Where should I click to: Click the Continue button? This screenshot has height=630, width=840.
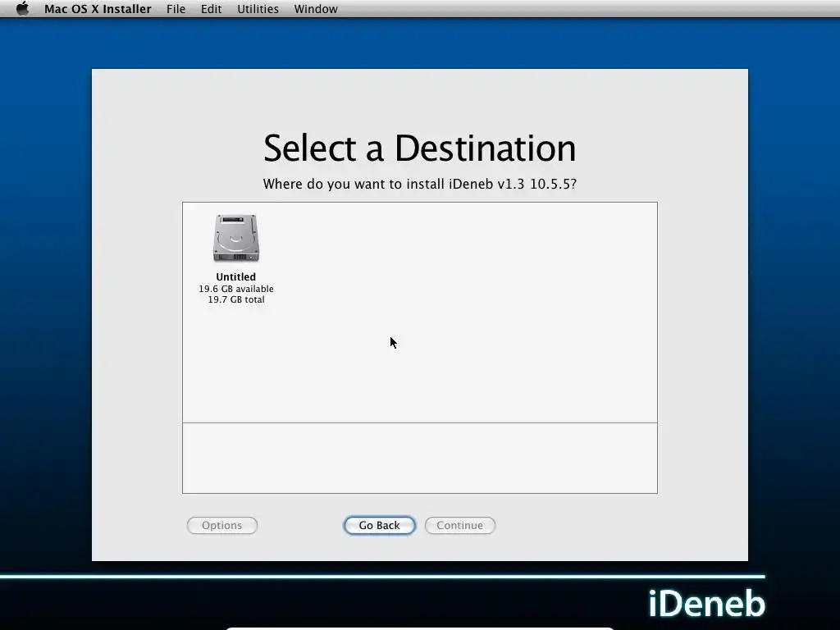pos(459,526)
